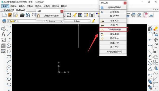Select the polyline tool
This screenshot has width=159, height=91.
pos(9,40)
